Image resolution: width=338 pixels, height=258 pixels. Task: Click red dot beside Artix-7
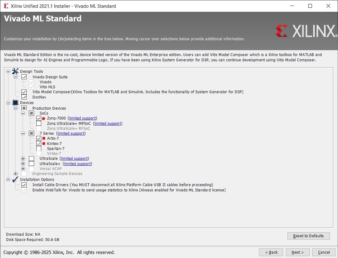44,138
